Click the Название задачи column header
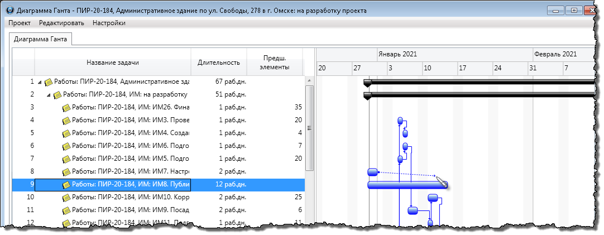This screenshot has width=604, height=235. pyautogui.click(x=113, y=63)
